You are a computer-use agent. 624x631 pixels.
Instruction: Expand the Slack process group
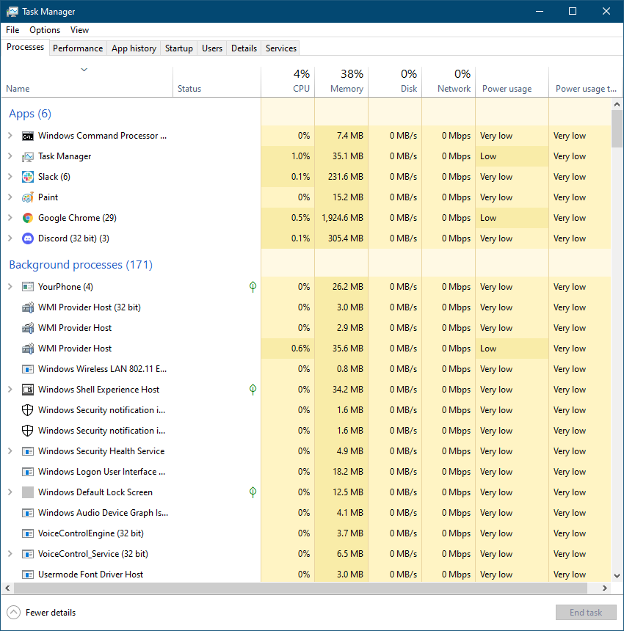coord(10,177)
